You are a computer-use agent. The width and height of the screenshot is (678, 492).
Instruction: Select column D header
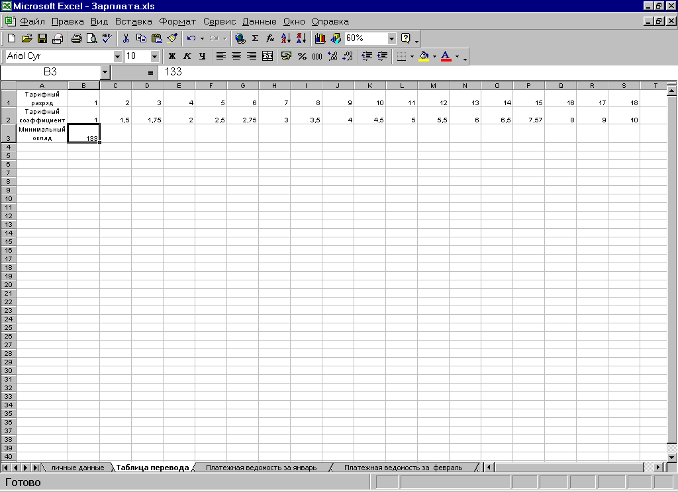148,85
